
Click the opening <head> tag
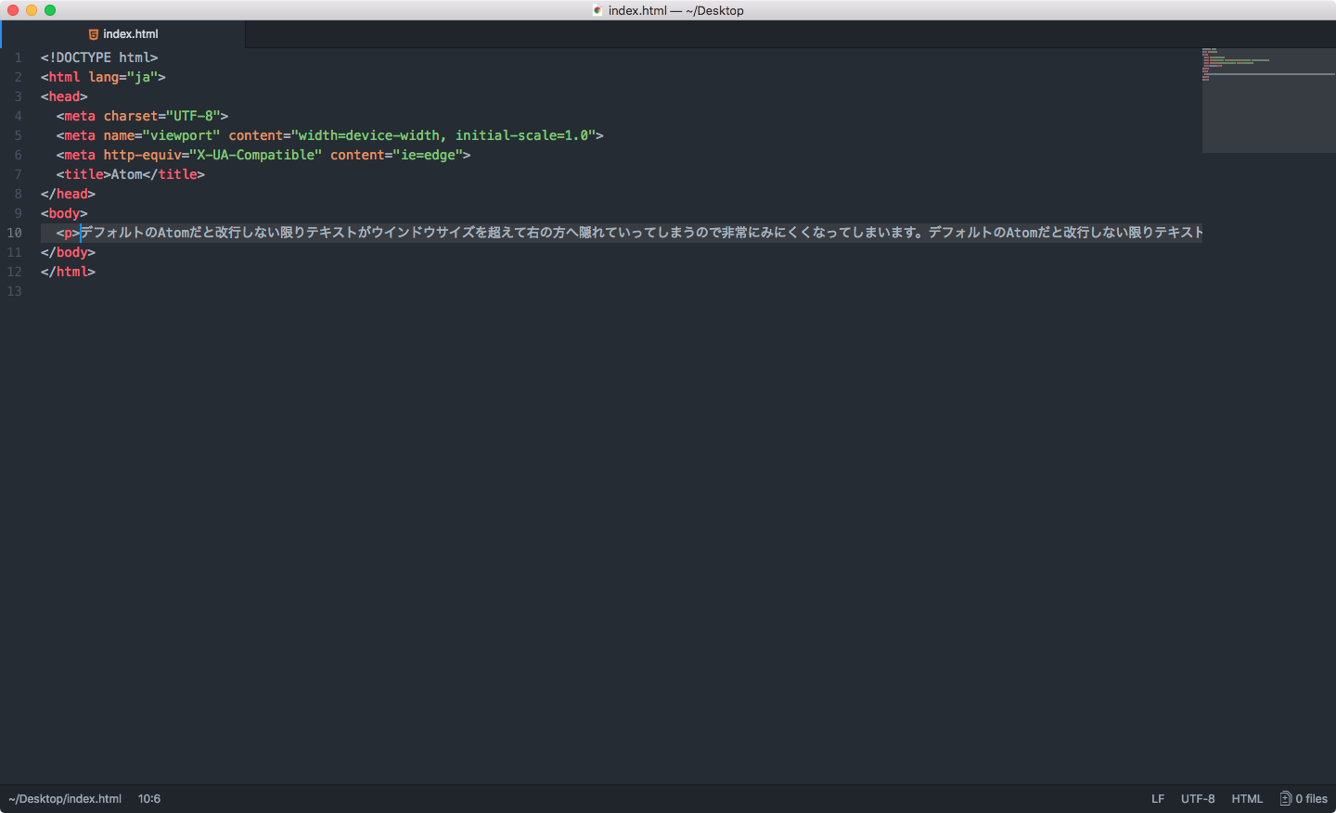tap(64, 96)
